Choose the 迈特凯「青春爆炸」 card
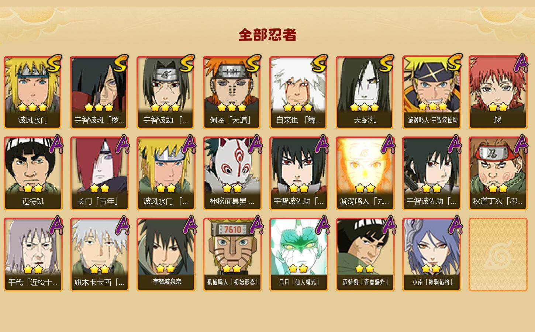Viewport: 535px width, 332px height. 365,255
